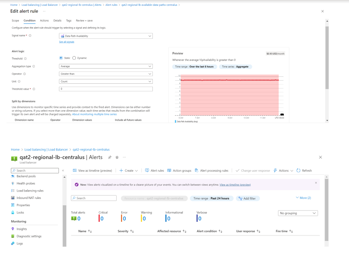The image size is (349, 257).
Task: Open the Aggregation type dropdown
Action: [x=106, y=66]
